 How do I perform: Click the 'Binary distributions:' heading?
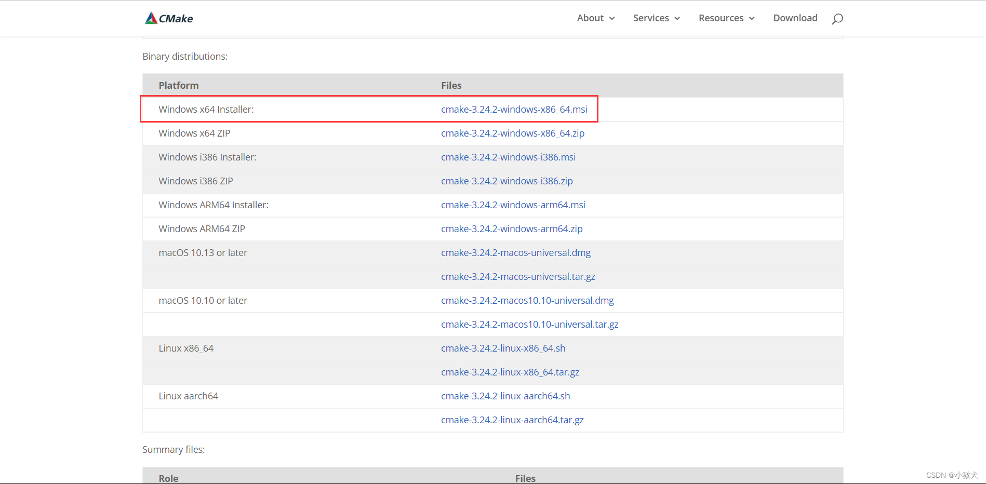pyautogui.click(x=185, y=57)
